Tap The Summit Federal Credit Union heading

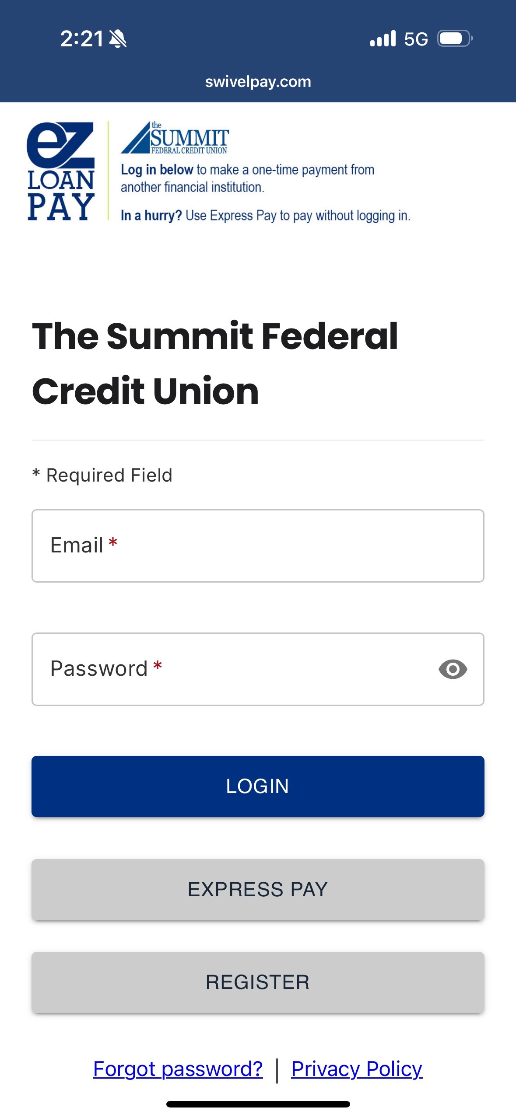pyautogui.click(x=215, y=363)
